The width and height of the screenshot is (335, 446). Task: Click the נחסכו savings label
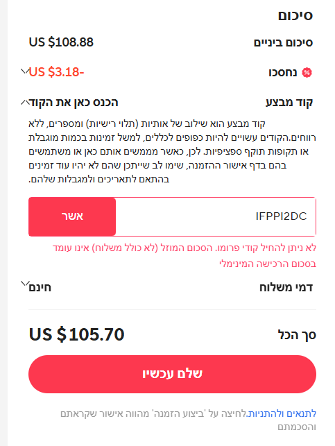[x=283, y=73]
